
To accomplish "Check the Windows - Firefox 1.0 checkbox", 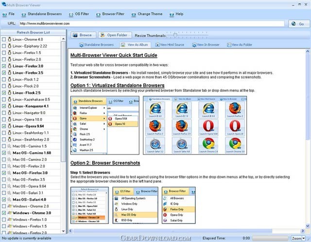I will click(4, 220).
